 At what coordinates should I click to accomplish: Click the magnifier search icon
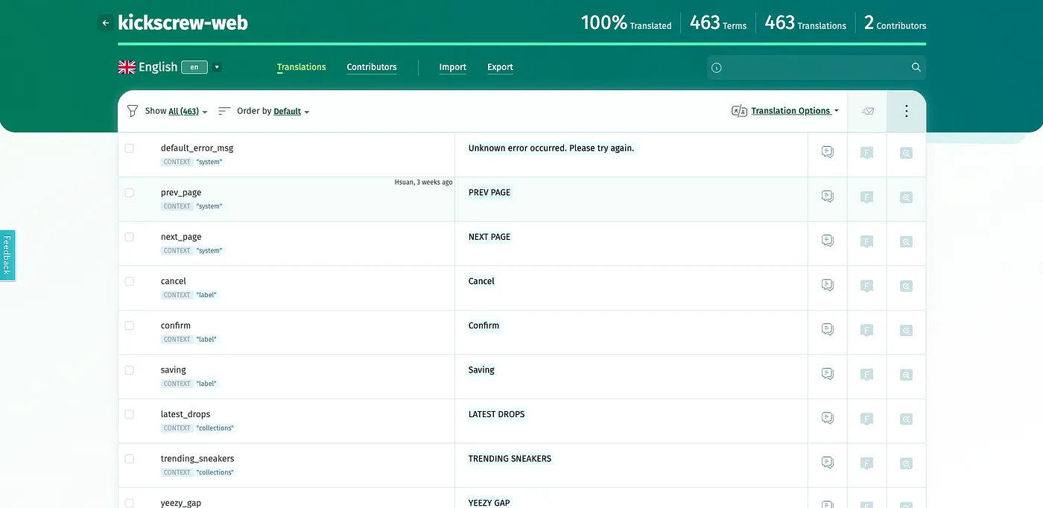point(916,68)
